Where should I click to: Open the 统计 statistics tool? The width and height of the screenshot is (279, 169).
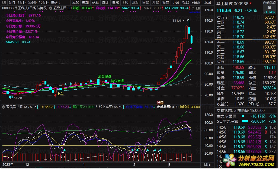pyautogui.click(x=105, y=2)
